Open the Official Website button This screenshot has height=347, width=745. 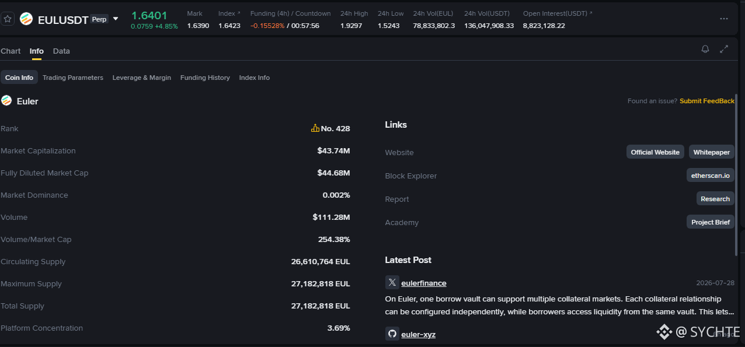point(655,152)
